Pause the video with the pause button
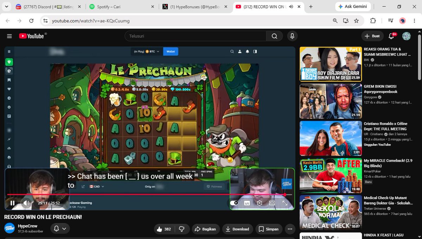This screenshot has width=422, height=239. click(13, 203)
